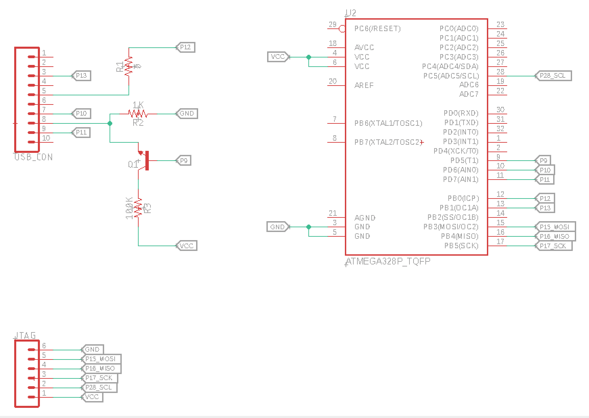Click the GND net label on JTAG pin 6

93,350
